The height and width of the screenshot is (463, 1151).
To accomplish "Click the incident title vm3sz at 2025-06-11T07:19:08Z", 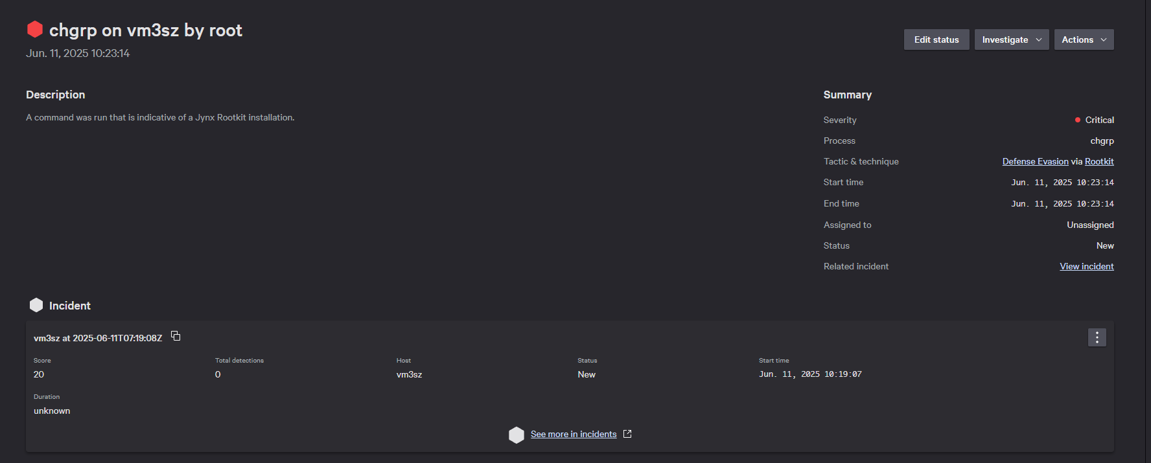I will [x=98, y=338].
